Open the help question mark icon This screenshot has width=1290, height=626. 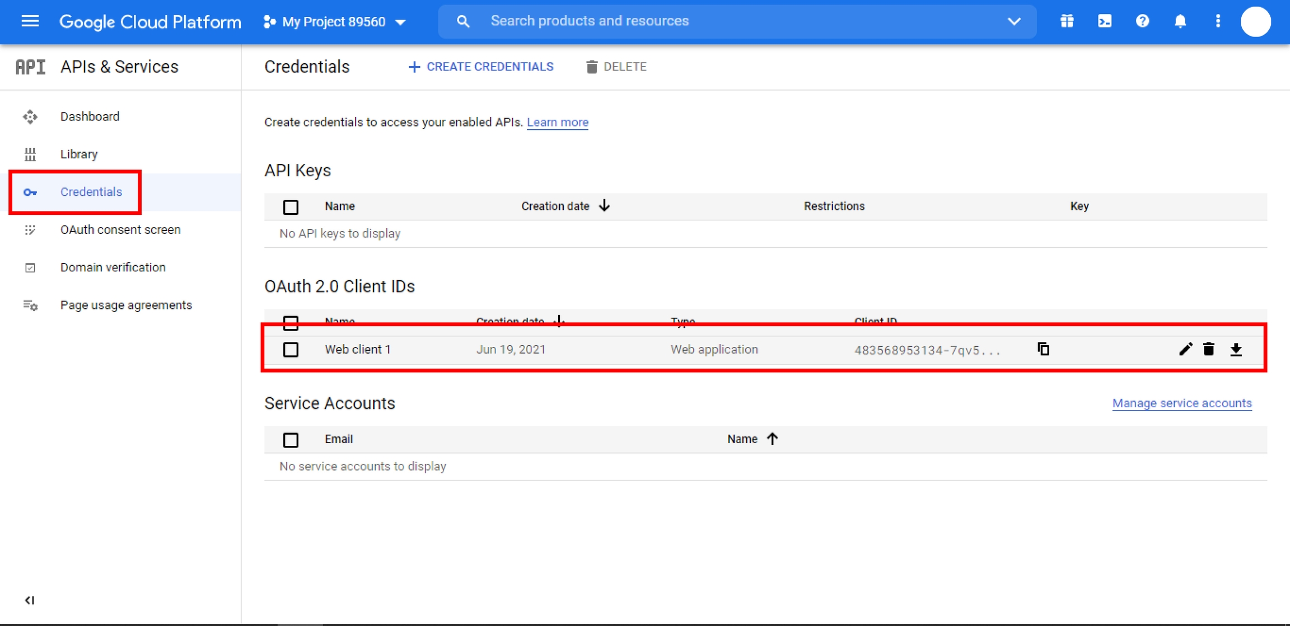pyautogui.click(x=1142, y=21)
